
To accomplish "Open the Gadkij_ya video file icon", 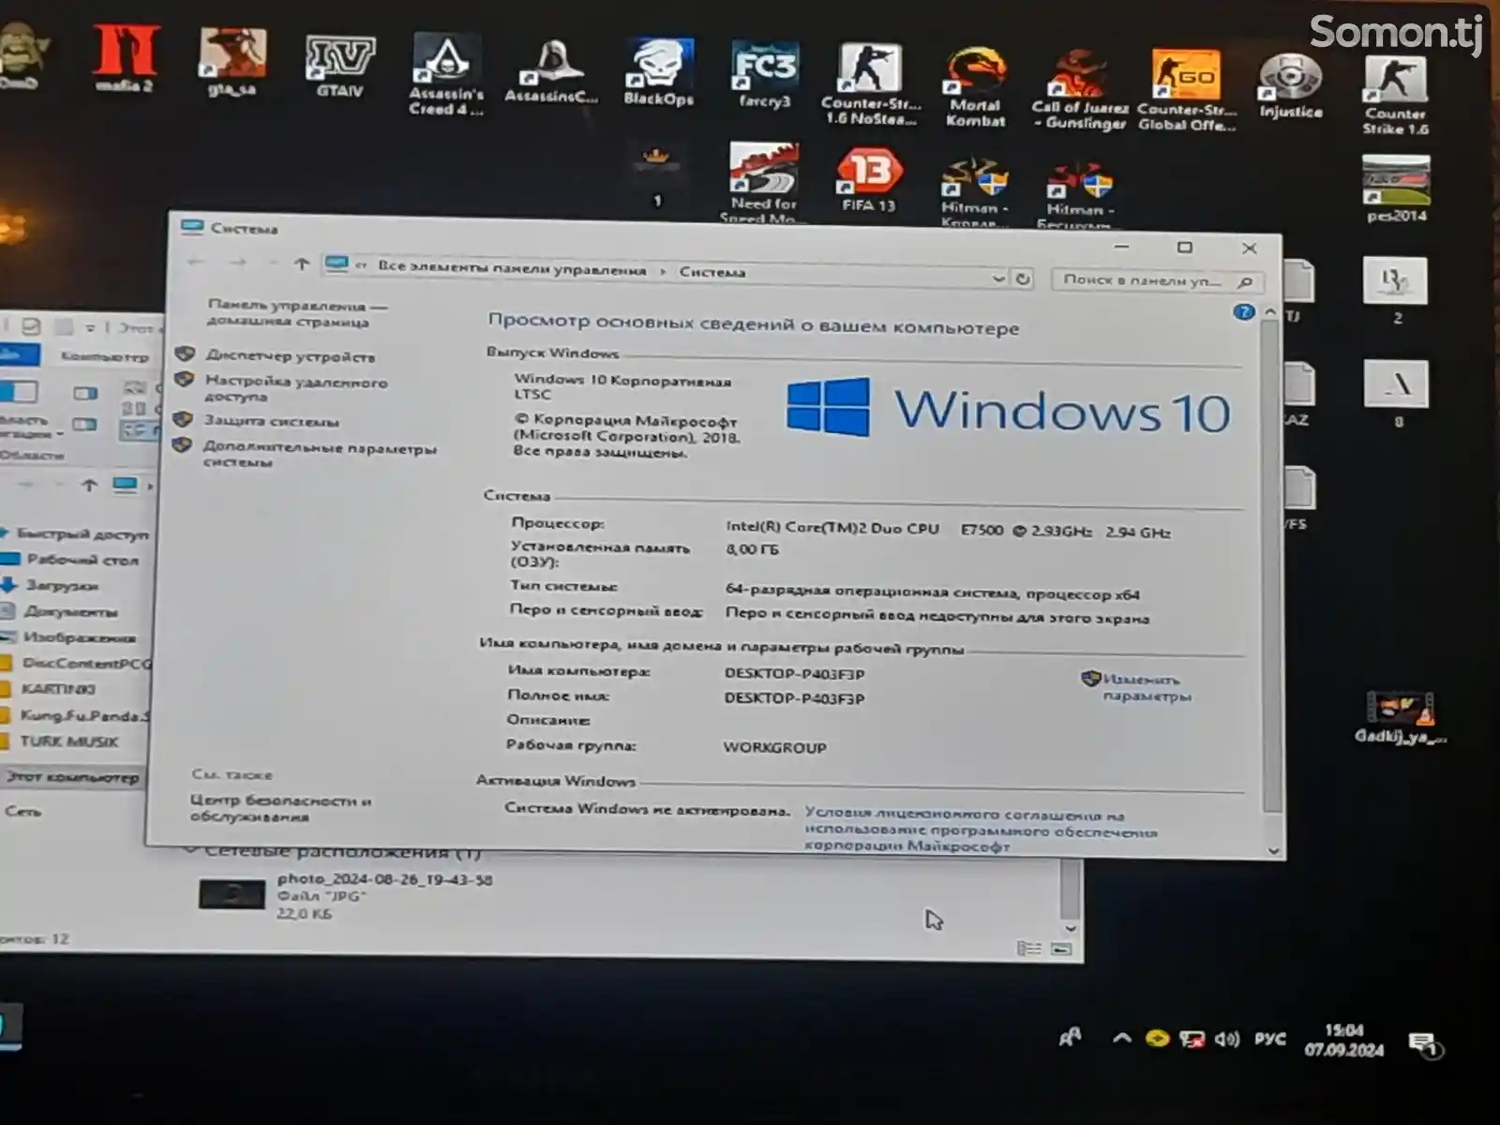I will pos(1400,717).
